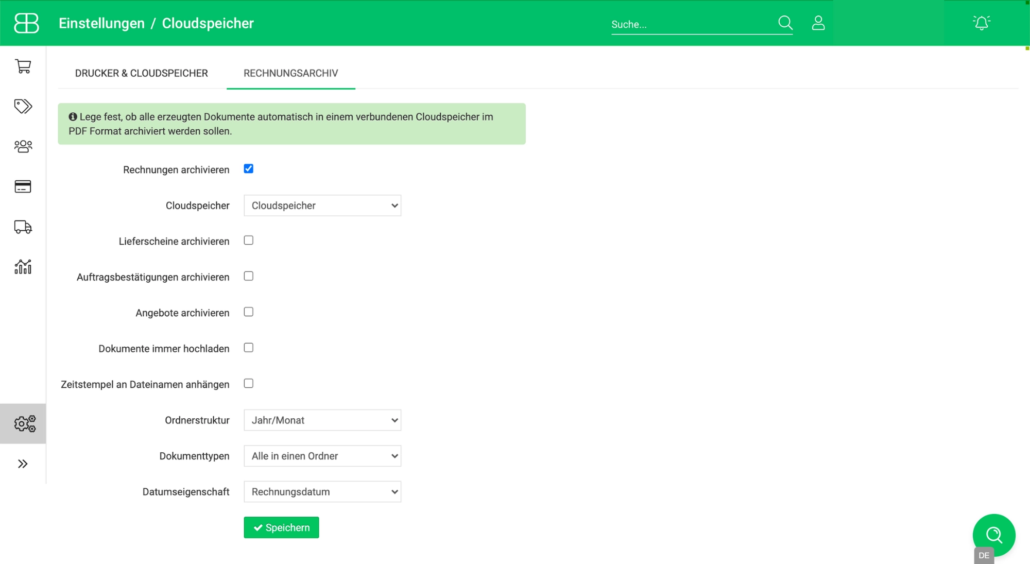Open the price tags articles sidebar icon
This screenshot has height=564, width=1030.
pos(23,106)
